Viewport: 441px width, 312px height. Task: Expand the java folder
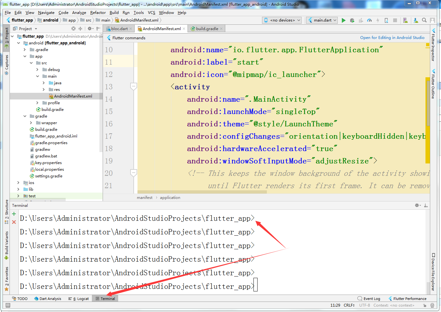(44, 83)
